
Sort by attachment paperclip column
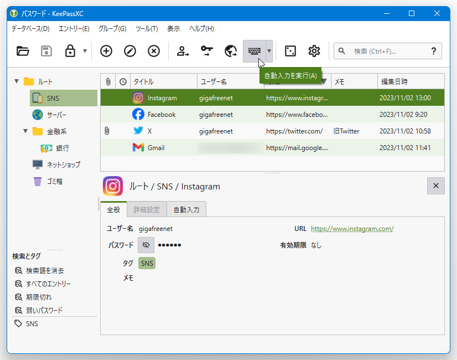point(108,81)
